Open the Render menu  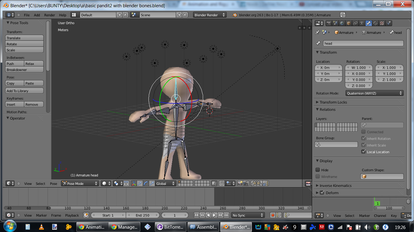[50, 15]
